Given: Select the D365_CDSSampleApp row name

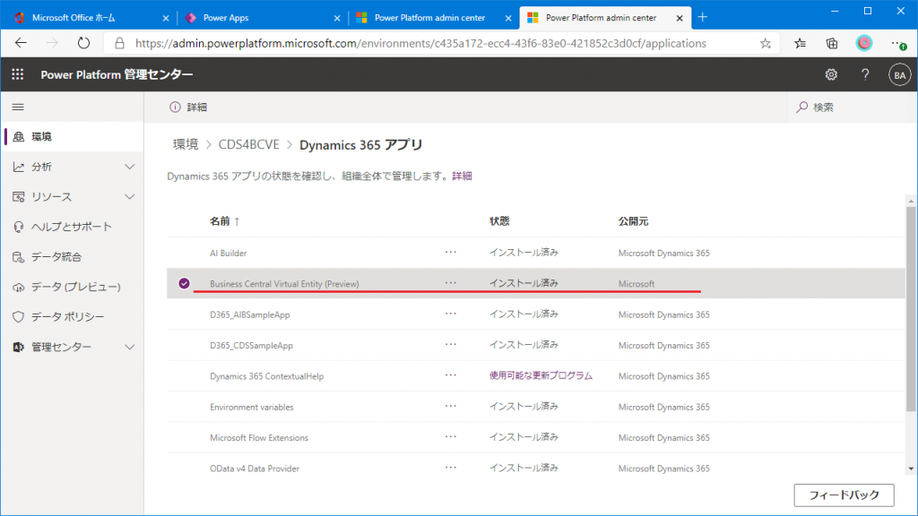Looking at the screenshot, I should click(251, 346).
